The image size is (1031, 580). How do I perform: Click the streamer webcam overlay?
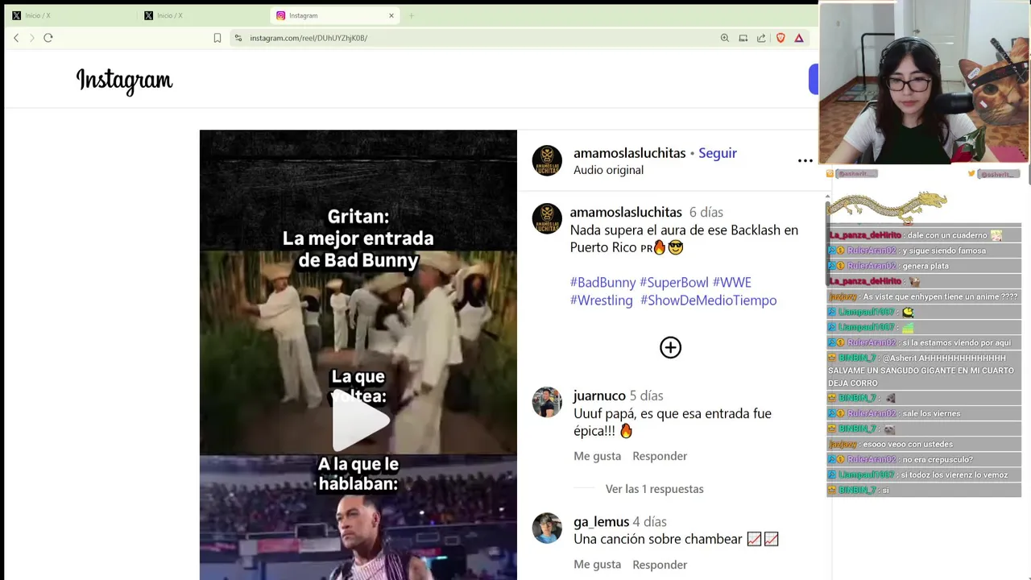[x=924, y=83]
